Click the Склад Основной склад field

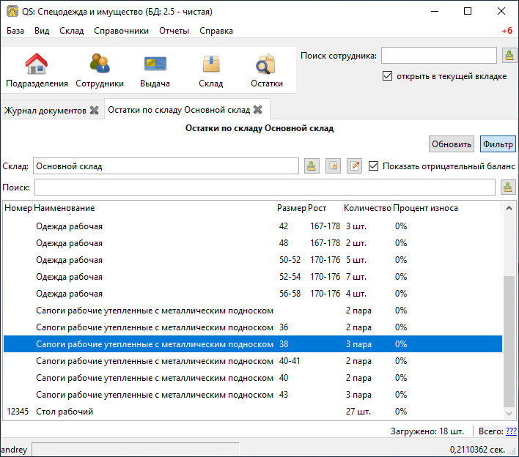(166, 166)
